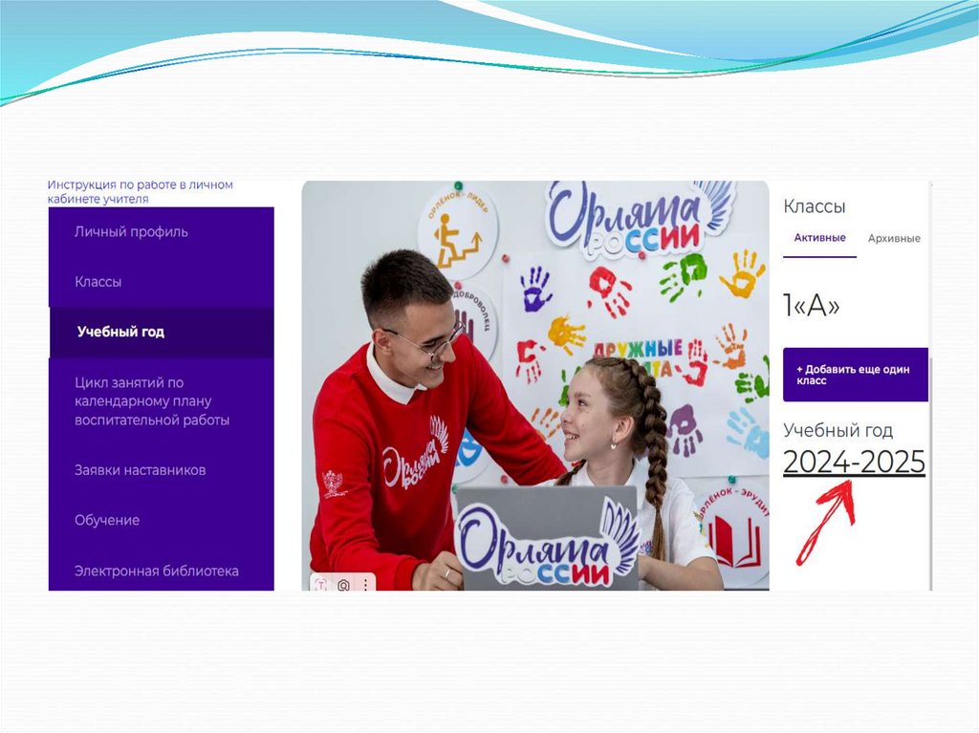979x733 pixels.
Task: Open the teacher account instruction link
Action: tap(140, 192)
